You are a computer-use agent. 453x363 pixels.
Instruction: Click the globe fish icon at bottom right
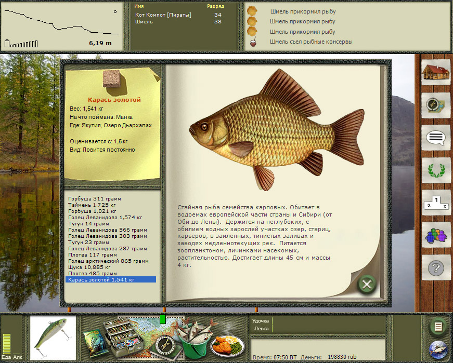click(438, 349)
